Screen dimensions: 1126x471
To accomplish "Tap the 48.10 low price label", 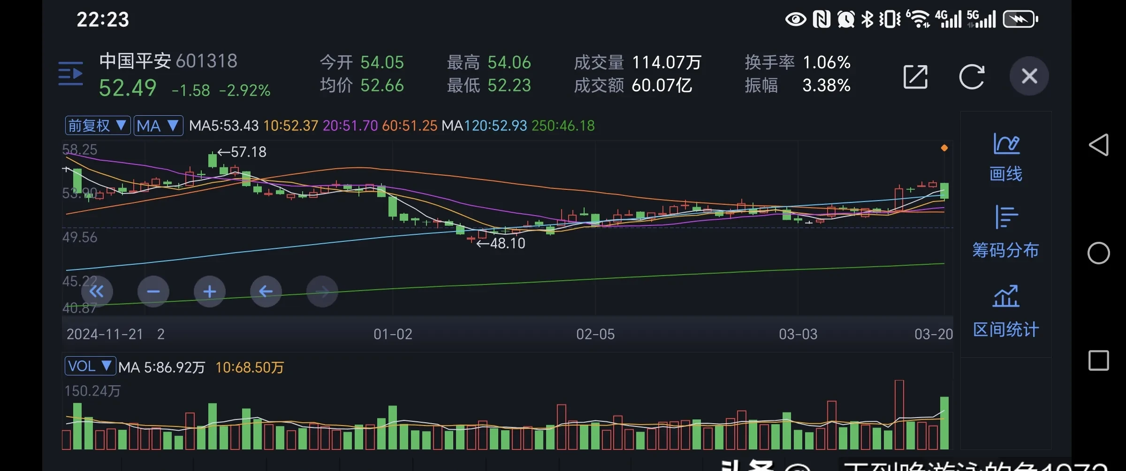I will 501,243.
